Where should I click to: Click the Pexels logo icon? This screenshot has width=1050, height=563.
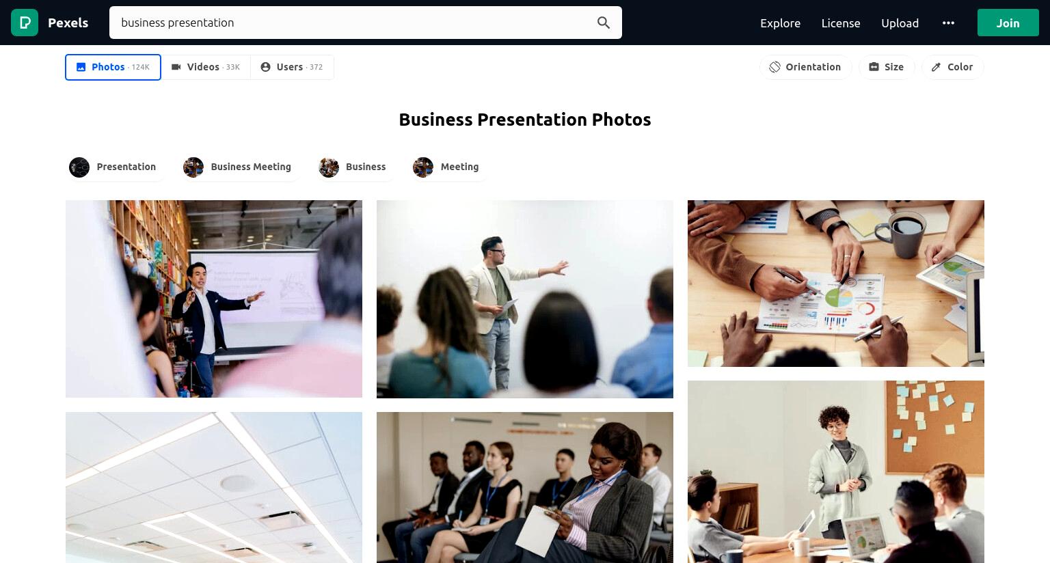click(x=25, y=23)
